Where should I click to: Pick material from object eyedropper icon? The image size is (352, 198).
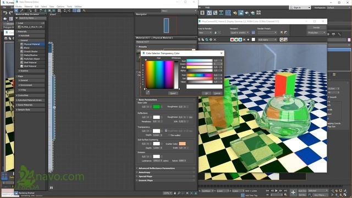point(21,10)
